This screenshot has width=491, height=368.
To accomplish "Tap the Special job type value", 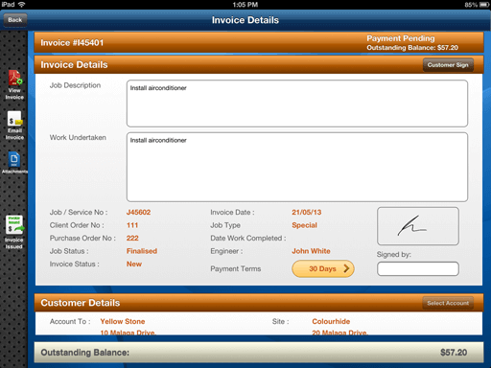I will [x=304, y=225].
